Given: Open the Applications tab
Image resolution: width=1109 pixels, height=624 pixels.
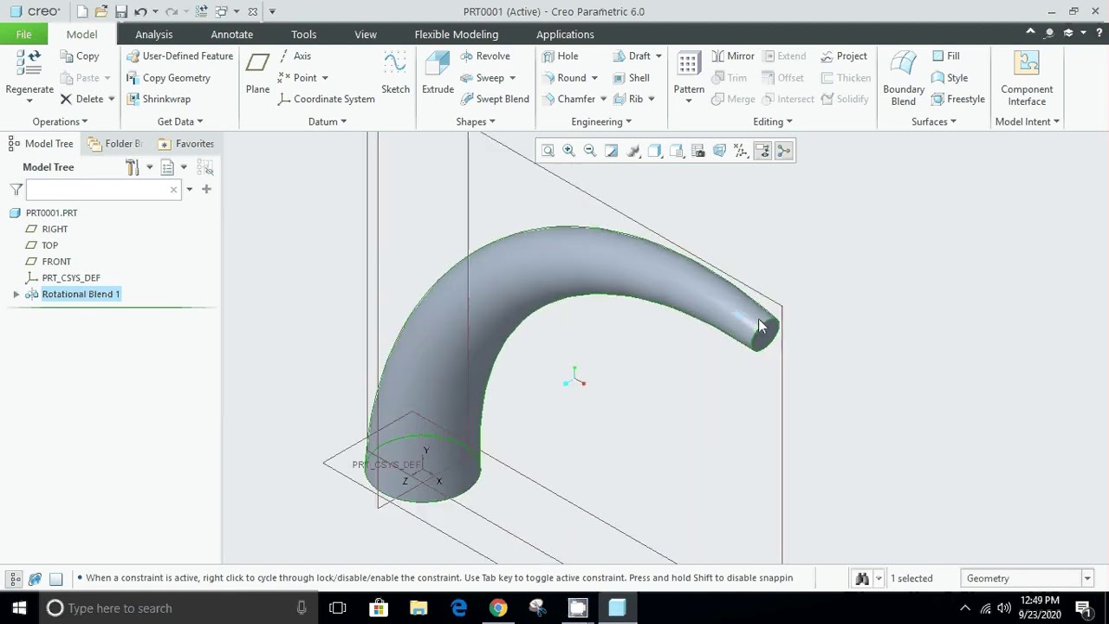Looking at the screenshot, I should click(565, 35).
